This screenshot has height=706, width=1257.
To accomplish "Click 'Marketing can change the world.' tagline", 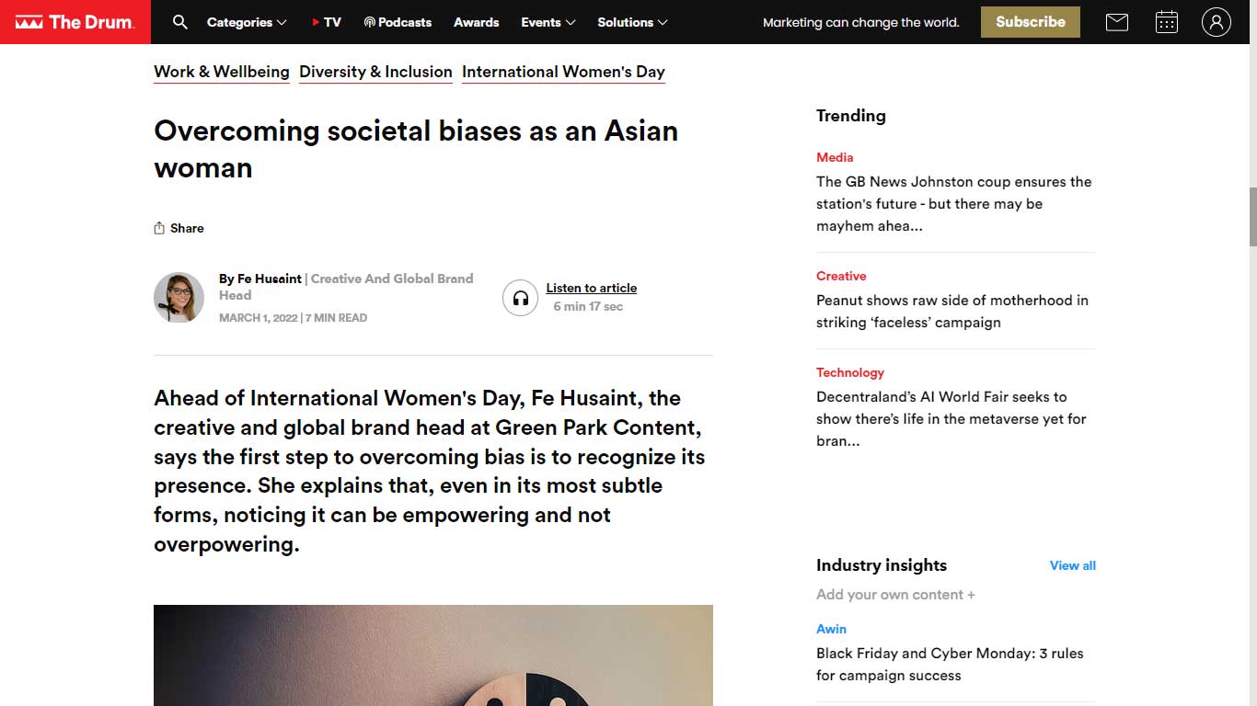I will coord(861,22).
